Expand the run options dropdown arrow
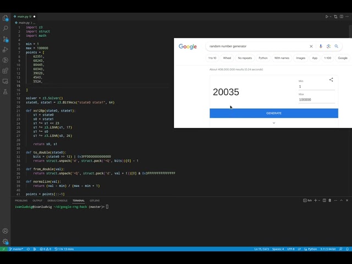 pos(331,16)
